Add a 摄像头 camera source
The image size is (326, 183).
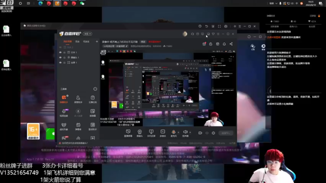pos(140,133)
